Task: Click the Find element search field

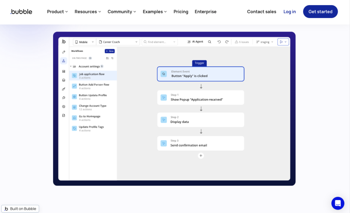Action: coord(160,42)
